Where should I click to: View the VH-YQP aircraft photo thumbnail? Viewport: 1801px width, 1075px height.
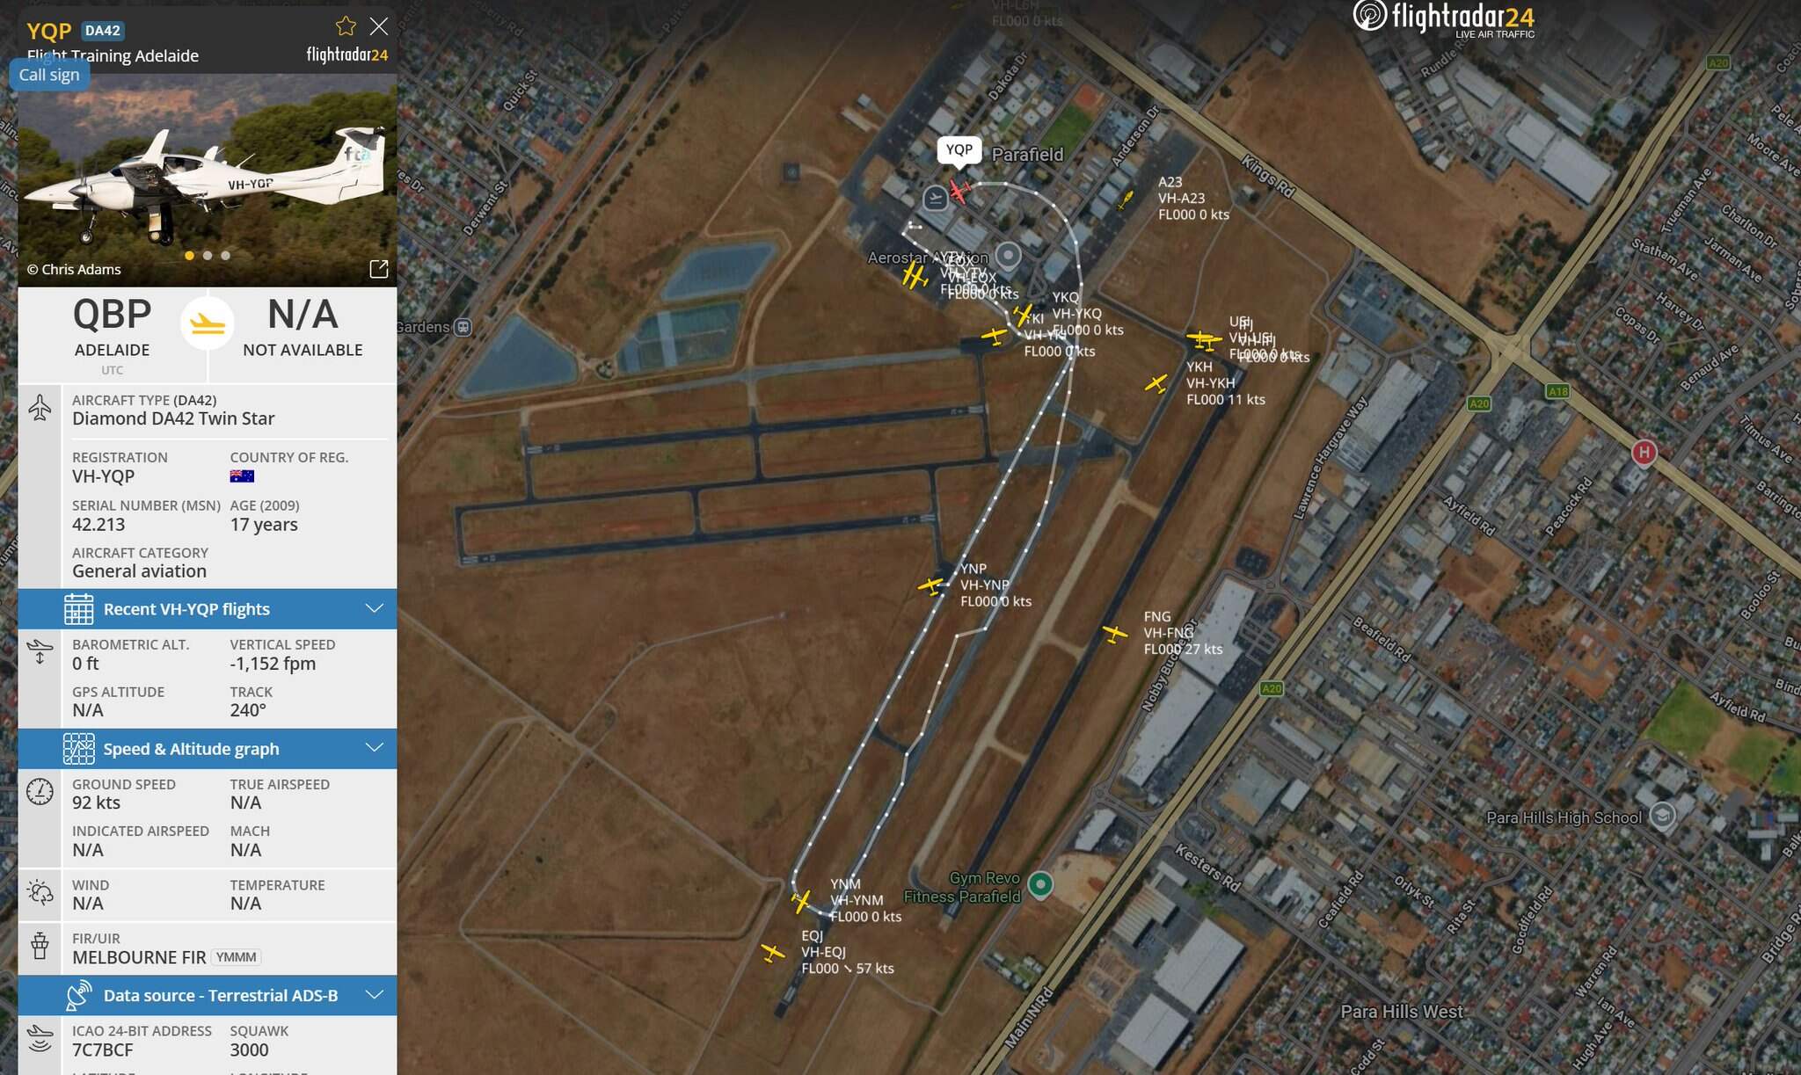208,180
